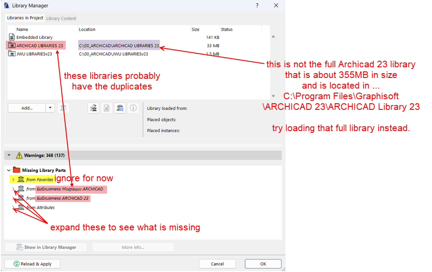Click the library icon beside from Favorites
432x272 pixels.
[21, 179]
